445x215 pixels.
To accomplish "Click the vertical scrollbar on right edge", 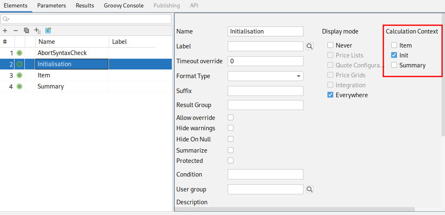I will point(443,83).
